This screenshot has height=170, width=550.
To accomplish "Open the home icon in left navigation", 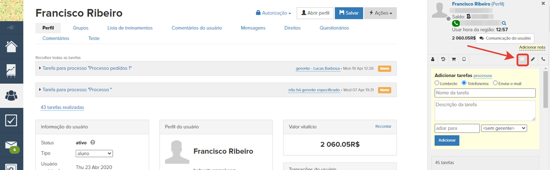I will [x=11, y=47].
